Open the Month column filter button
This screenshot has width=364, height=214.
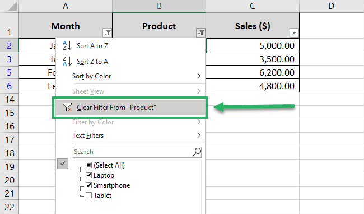pyautogui.click(x=108, y=32)
